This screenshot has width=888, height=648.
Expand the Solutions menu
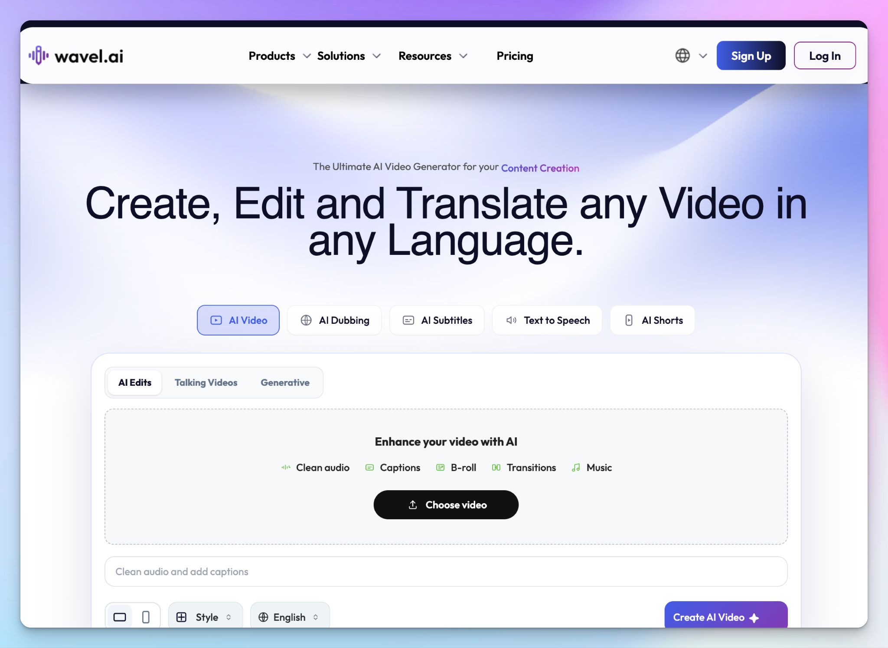[x=349, y=56]
